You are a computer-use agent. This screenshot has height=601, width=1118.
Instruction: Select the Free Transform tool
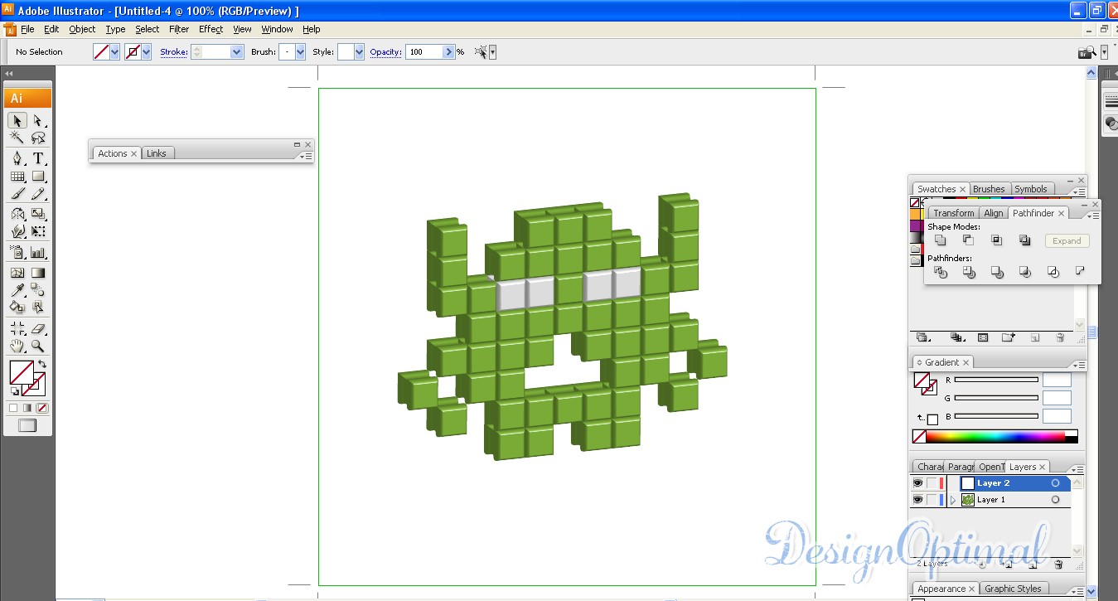click(x=38, y=231)
